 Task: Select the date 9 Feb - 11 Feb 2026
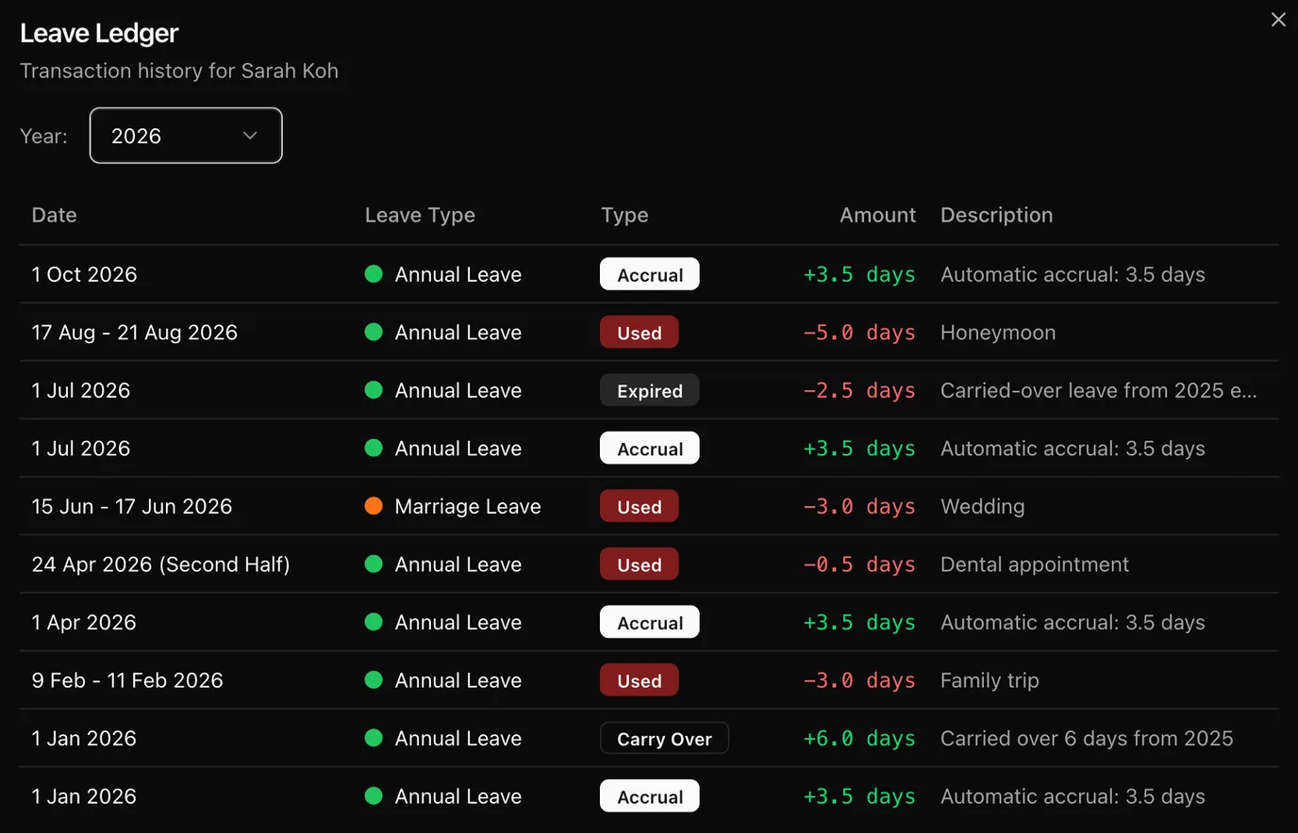127,680
